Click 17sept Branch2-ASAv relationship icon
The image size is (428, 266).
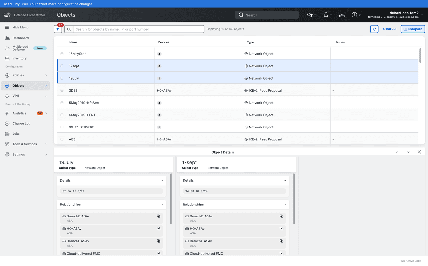pos(281,216)
